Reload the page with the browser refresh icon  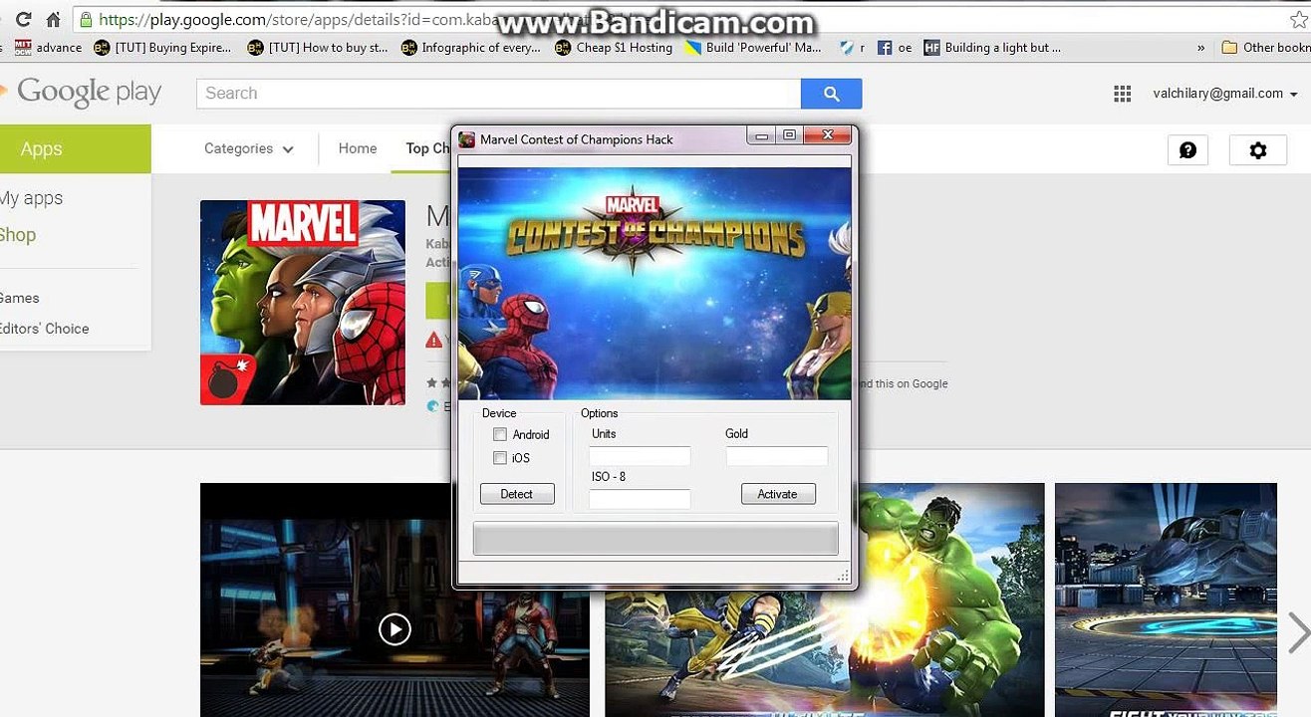pos(23,19)
